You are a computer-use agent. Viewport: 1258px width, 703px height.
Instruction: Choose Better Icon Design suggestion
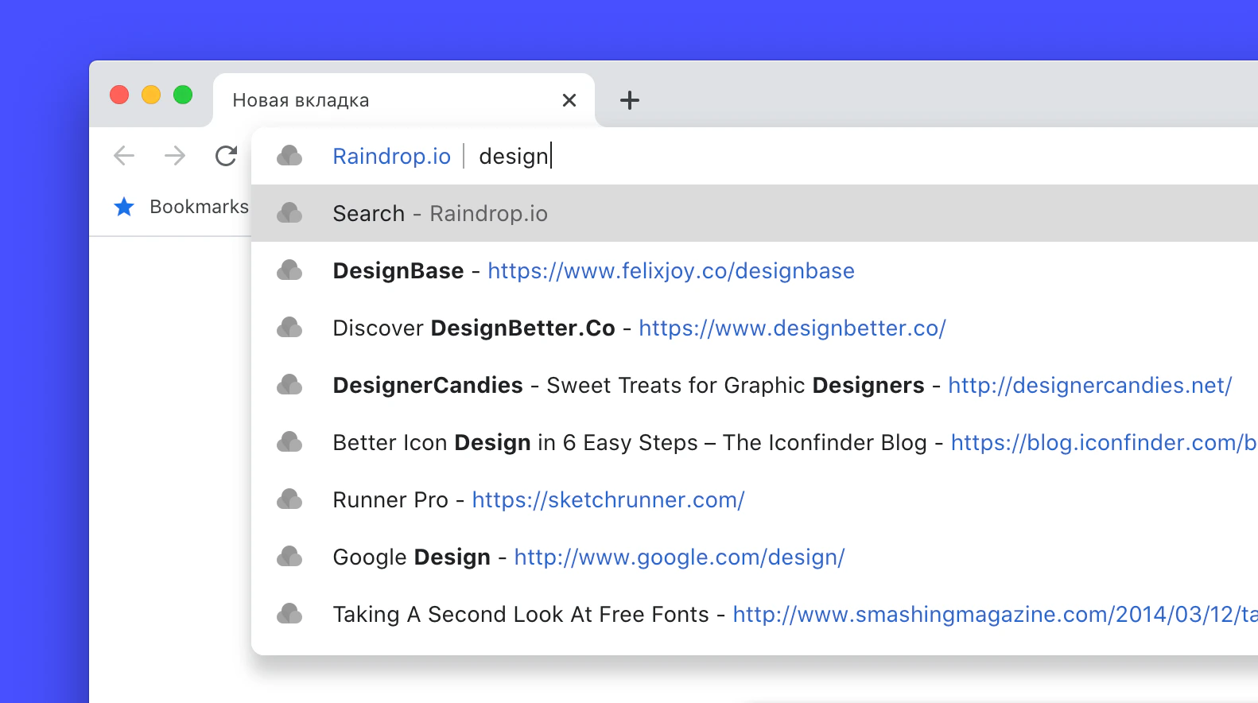(755, 442)
